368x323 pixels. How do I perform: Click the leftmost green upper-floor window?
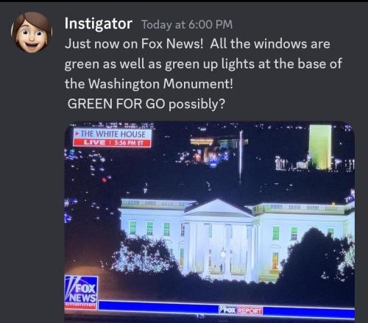click(x=132, y=227)
